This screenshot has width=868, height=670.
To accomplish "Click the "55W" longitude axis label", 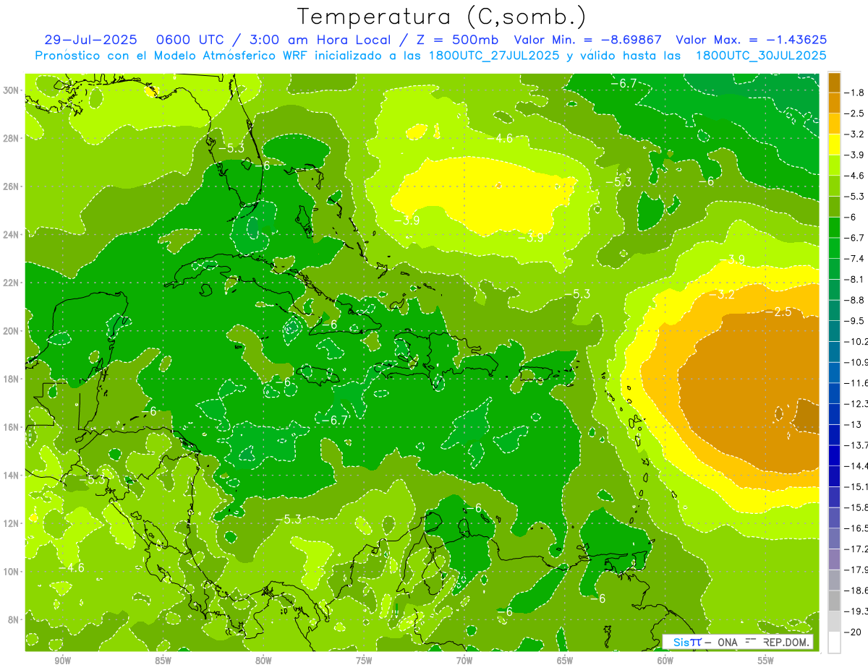I will pos(766,661).
